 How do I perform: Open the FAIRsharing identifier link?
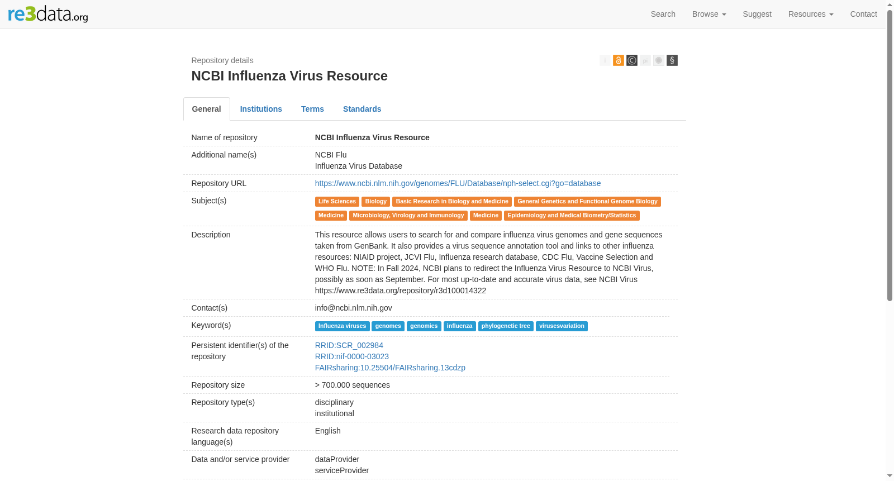click(x=390, y=368)
